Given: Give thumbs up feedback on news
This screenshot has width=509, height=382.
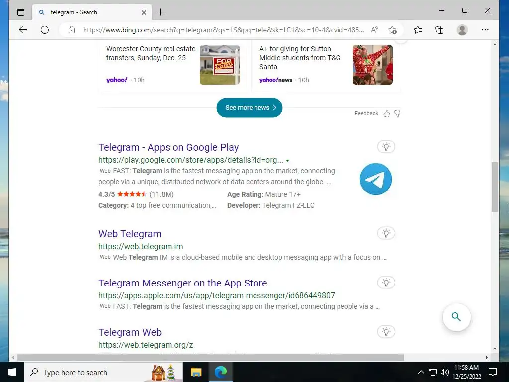Looking at the screenshot, I should tap(386, 113).
